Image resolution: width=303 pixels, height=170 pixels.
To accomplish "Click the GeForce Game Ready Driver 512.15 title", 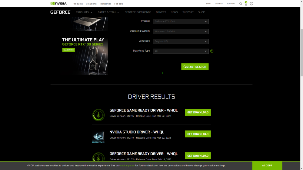I will [143, 110].
